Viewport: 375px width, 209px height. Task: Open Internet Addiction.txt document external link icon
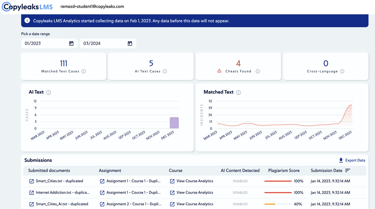pyautogui.click(x=31, y=193)
